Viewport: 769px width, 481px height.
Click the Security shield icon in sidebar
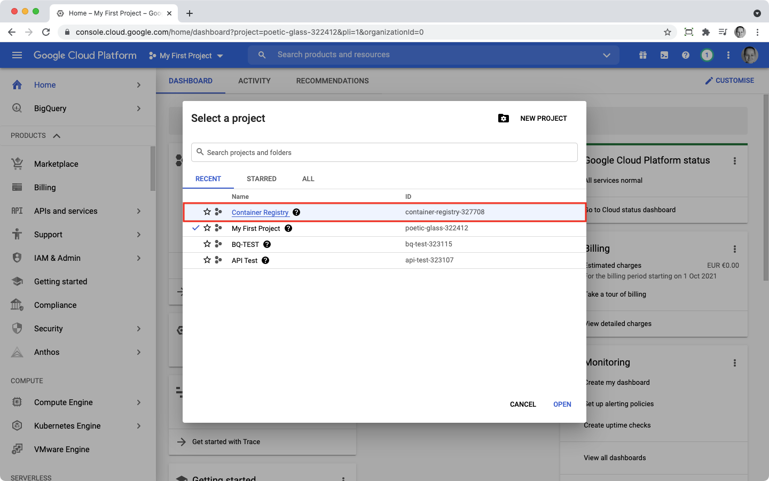[17, 328]
